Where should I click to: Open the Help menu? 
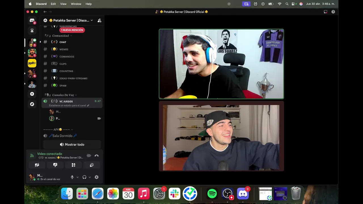tap(88, 4)
